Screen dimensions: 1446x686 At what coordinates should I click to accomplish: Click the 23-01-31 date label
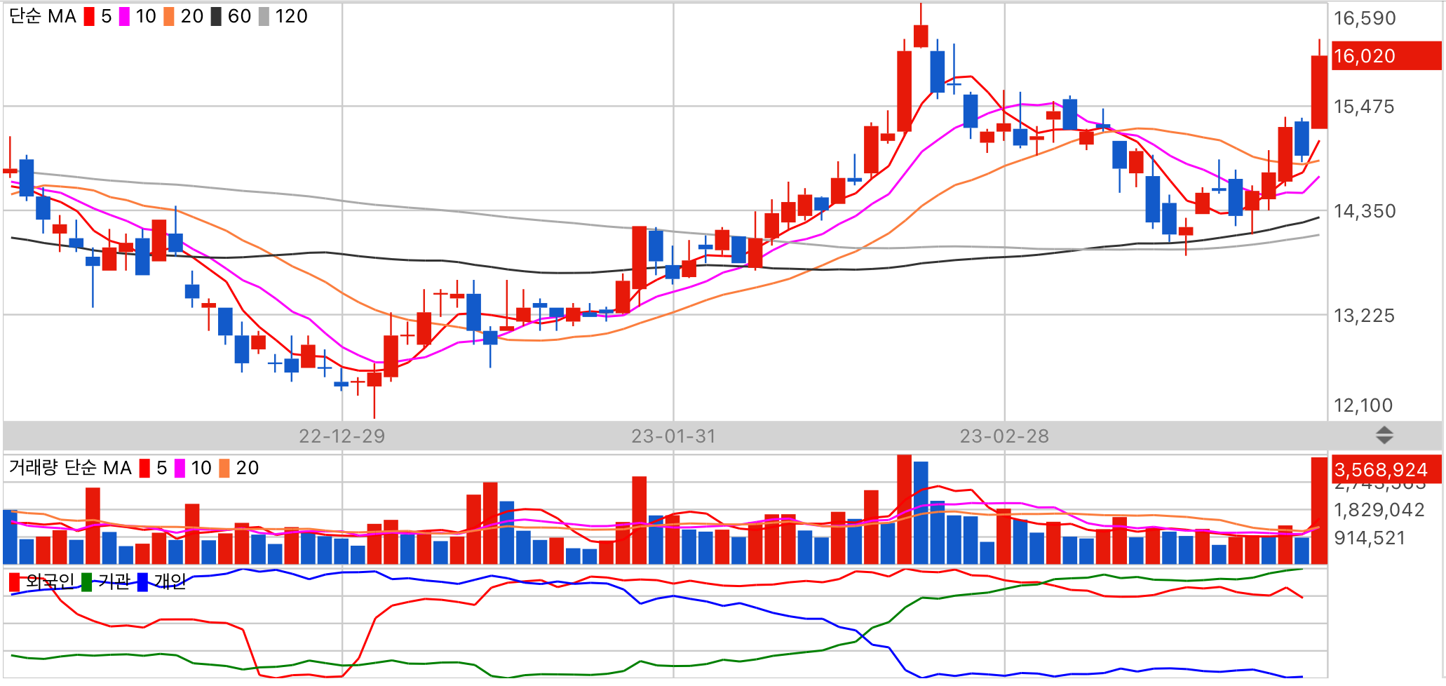tap(673, 436)
